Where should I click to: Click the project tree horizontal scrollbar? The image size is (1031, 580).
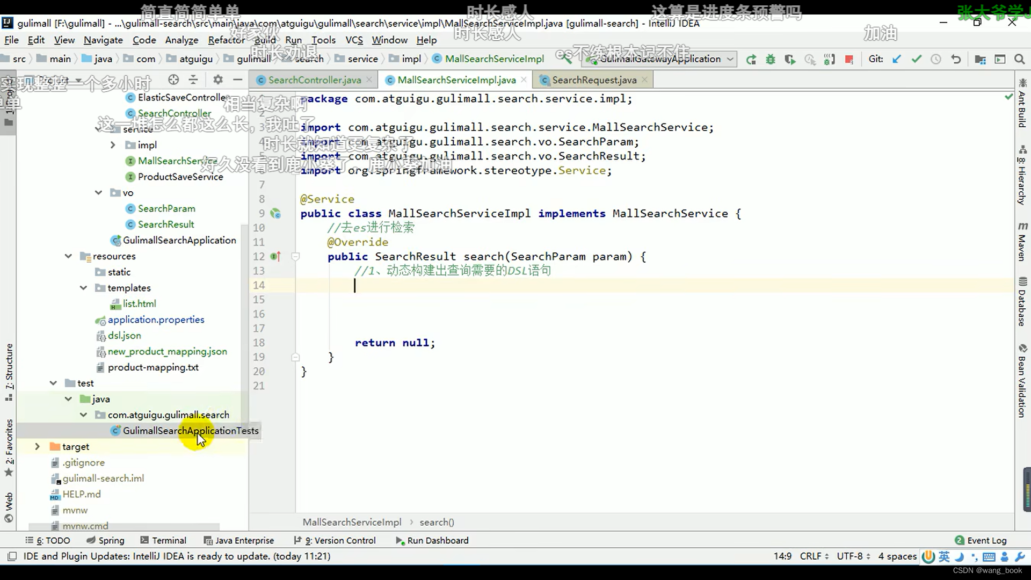click(124, 527)
